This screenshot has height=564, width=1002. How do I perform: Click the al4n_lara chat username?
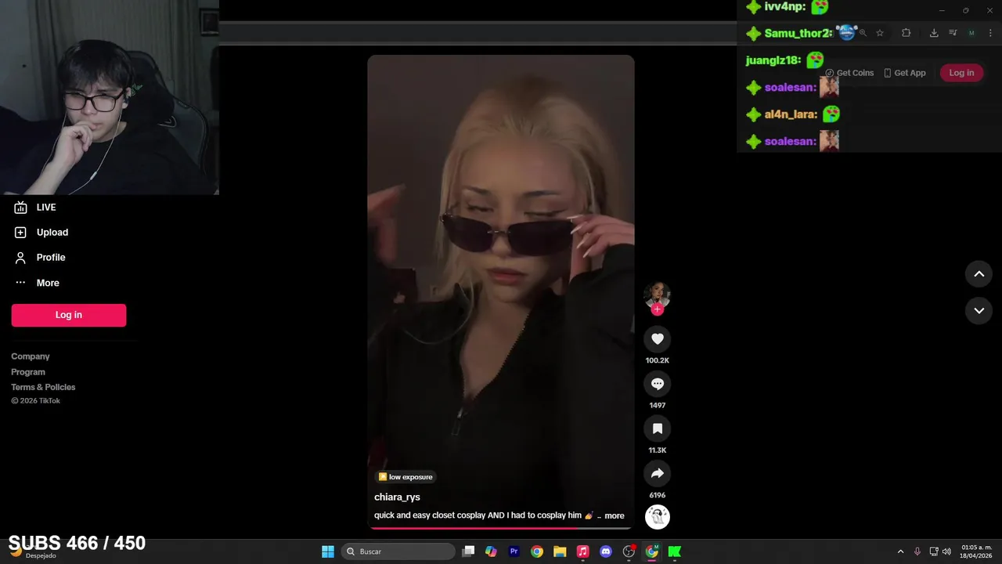pyautogui.click(x=791, y=114)
